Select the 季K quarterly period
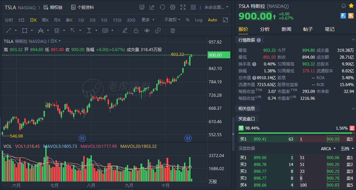Screen dimensions: 356x190 tap(69, 20)
